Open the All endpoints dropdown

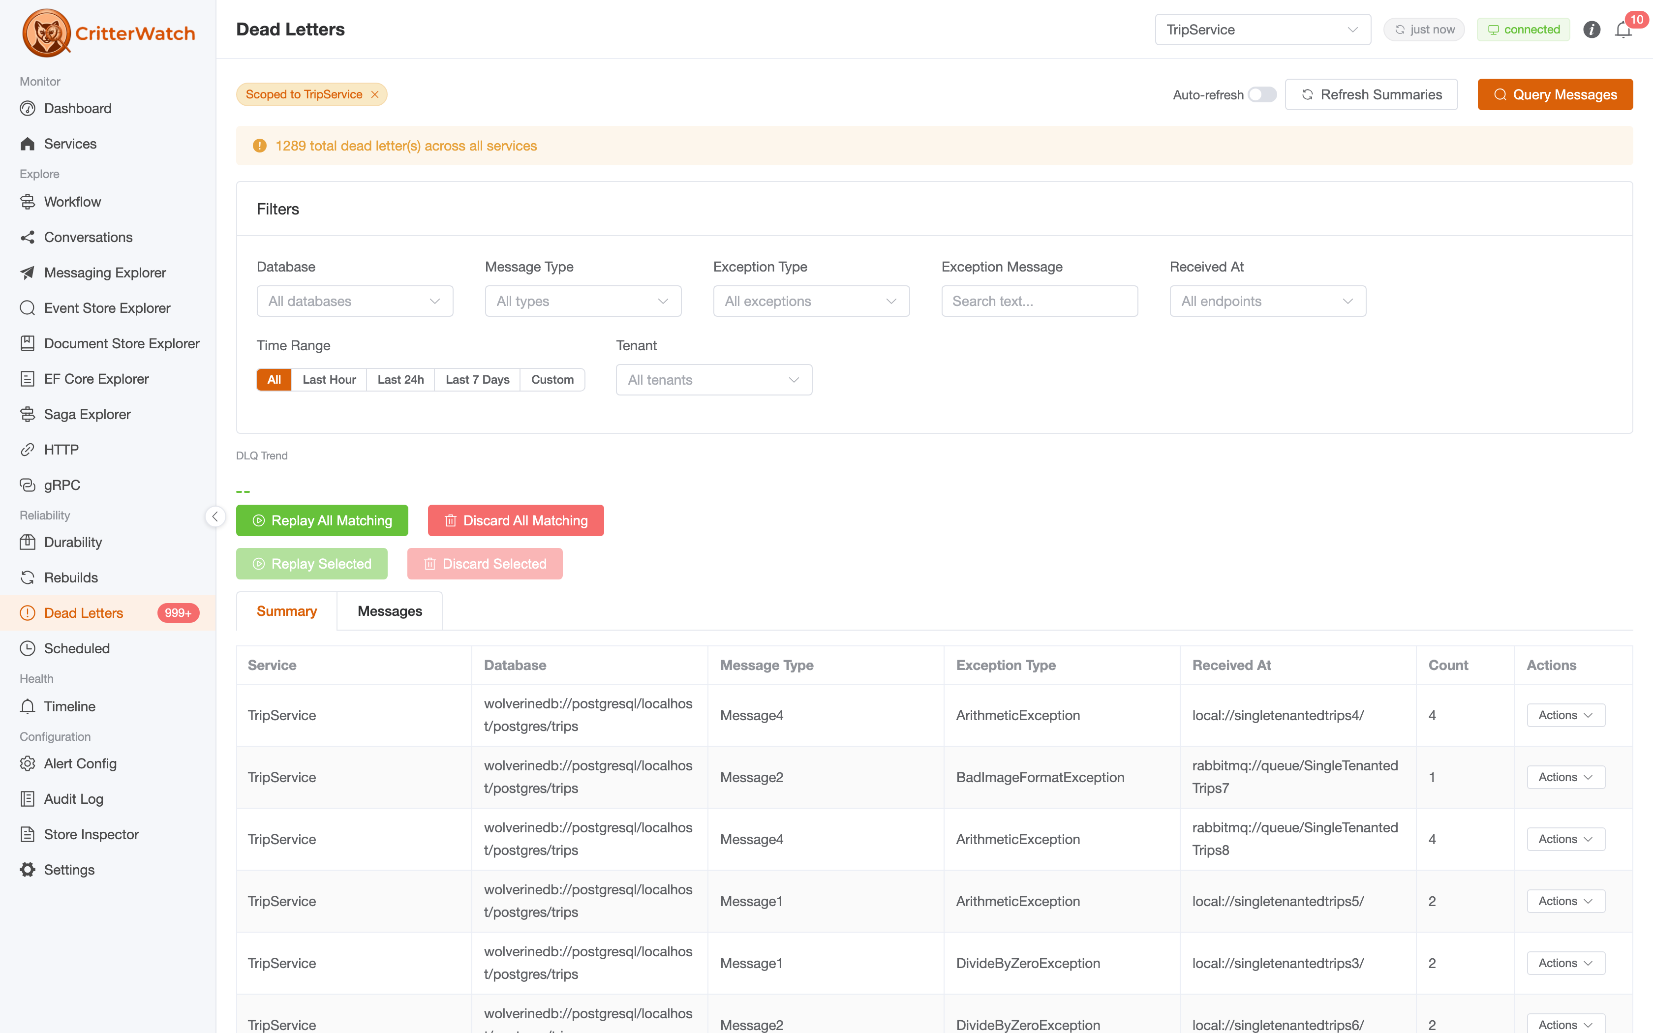(x=1268, y=301)
